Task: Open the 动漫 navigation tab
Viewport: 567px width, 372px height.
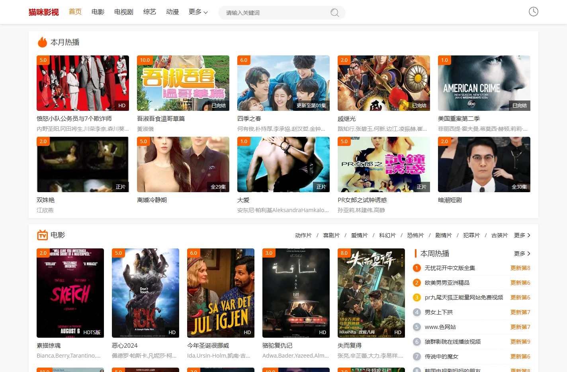Action: [172, 12]
